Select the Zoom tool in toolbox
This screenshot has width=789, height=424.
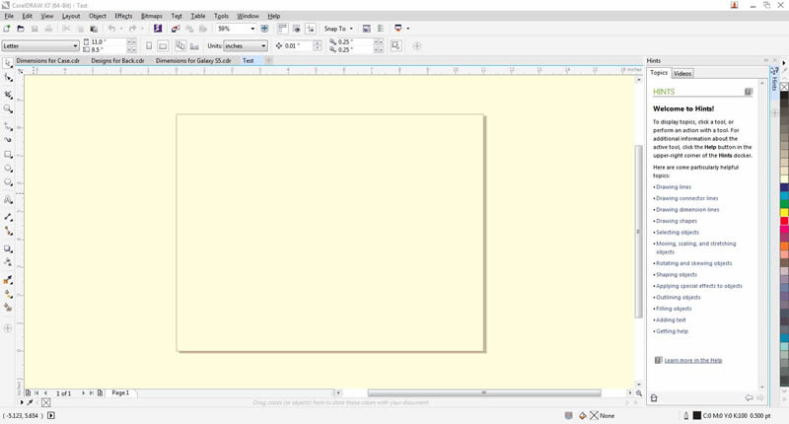(x=8, y=108)
